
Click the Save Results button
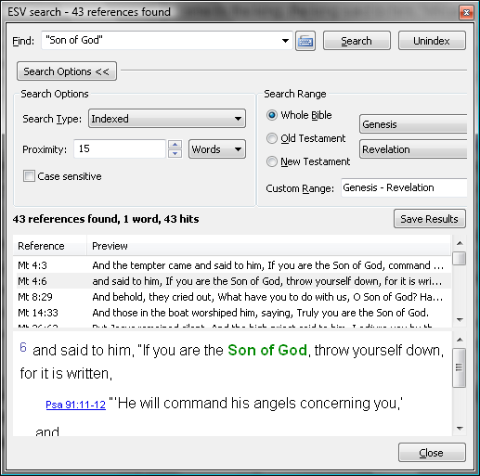pos(430,219)
